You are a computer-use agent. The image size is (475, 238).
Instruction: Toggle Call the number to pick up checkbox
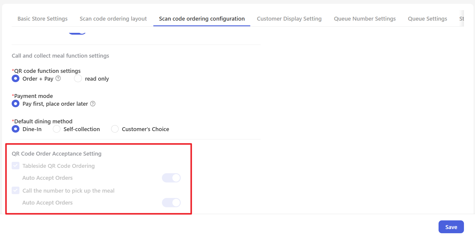[16, 191]
